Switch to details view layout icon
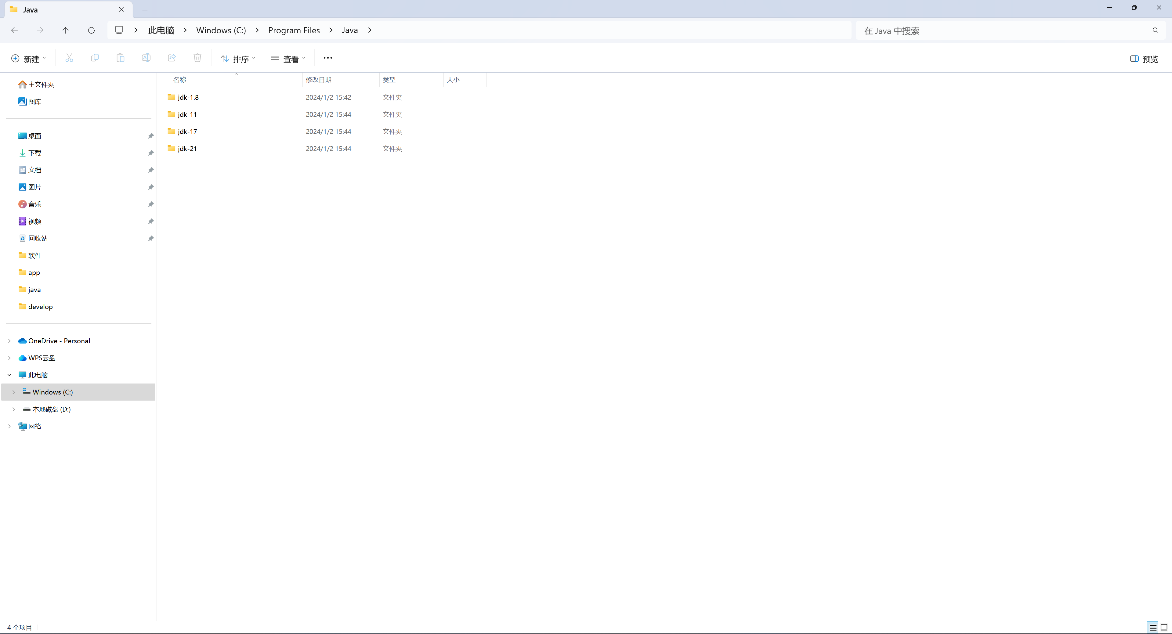Image resolution: width=1172 pixels, height=634 pixels. [x=1153, y=627]
